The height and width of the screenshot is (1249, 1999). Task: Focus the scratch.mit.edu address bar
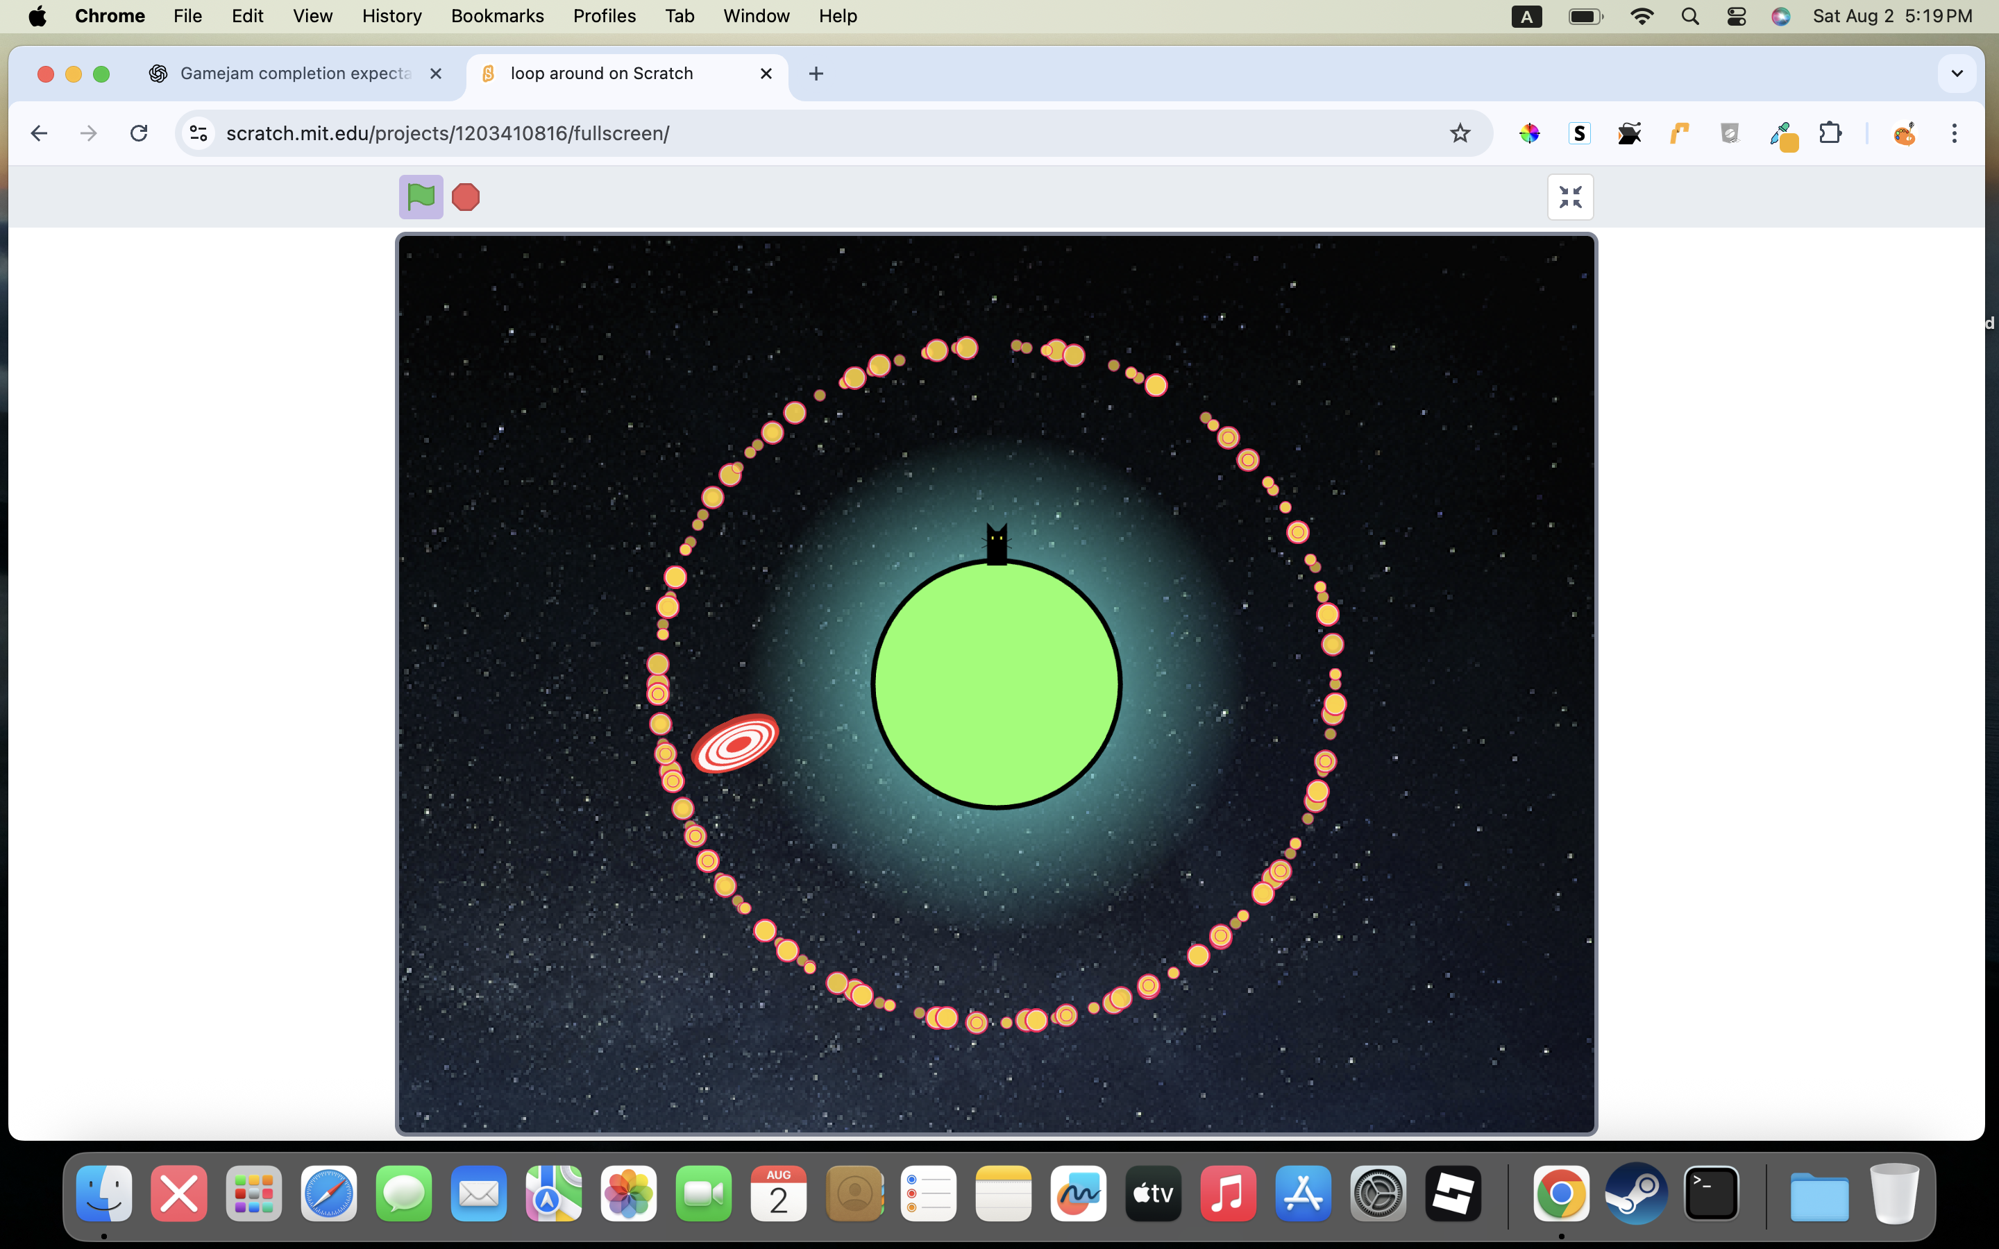[x=826, y=133]
